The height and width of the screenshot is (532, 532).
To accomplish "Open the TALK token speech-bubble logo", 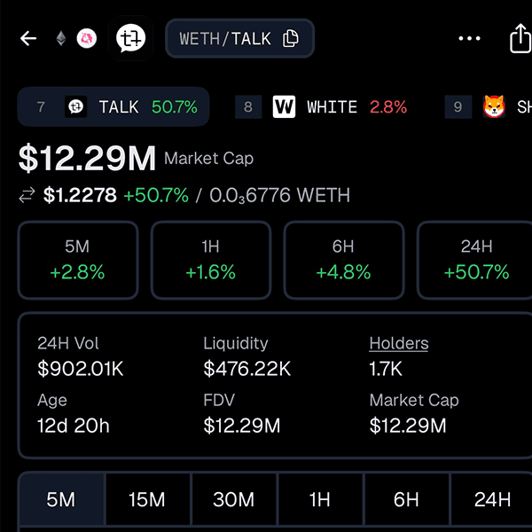I will click(x=130, y=38).
